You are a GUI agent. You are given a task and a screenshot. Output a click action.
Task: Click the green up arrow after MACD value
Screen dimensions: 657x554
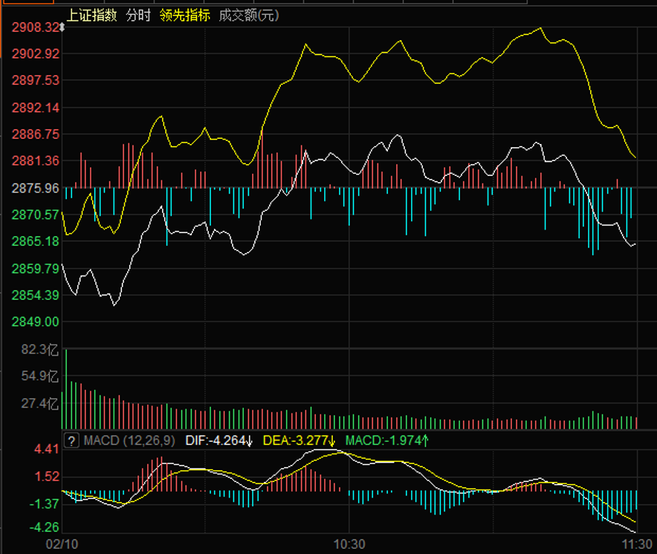pyautogui.click(x=426, y=441)
